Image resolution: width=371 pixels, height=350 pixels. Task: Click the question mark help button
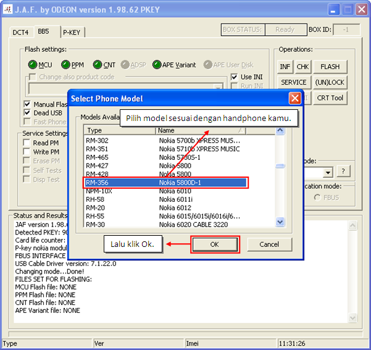(343, 171)
